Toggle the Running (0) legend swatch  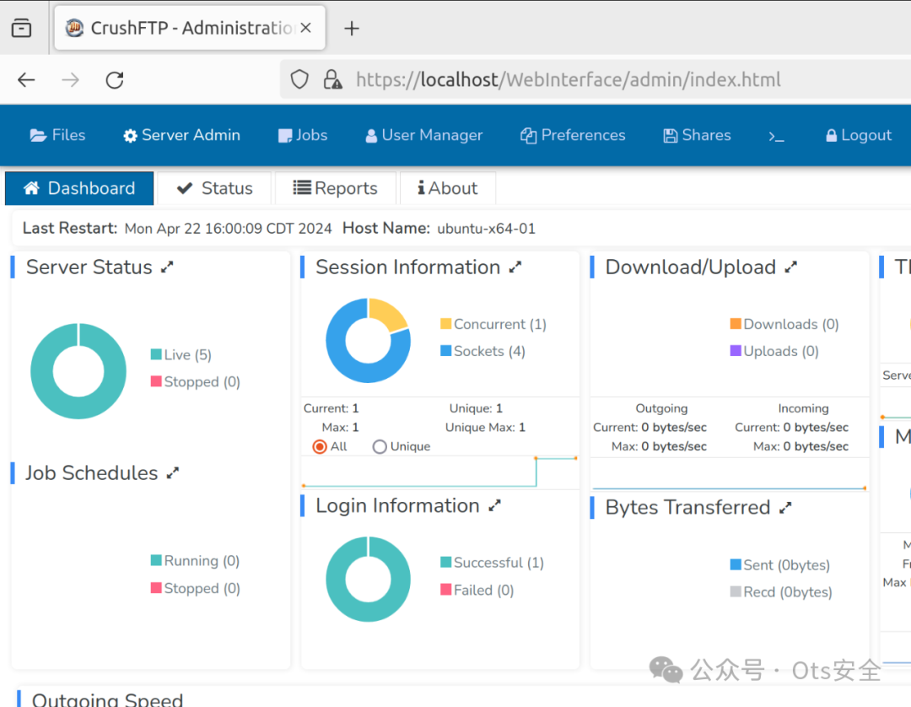pyautogui.click(x=156, y=560)
